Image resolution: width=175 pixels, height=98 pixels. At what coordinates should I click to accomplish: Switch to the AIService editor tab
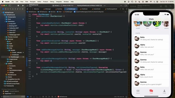pos(36,9)
